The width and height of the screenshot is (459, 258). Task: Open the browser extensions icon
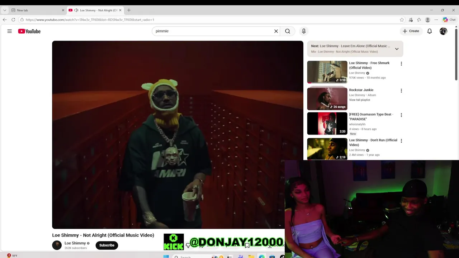[x=411, y=20]
